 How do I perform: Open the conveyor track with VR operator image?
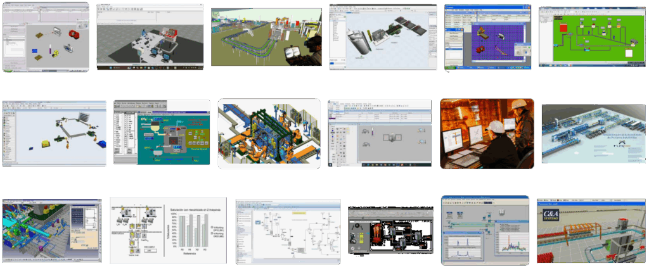266,37
